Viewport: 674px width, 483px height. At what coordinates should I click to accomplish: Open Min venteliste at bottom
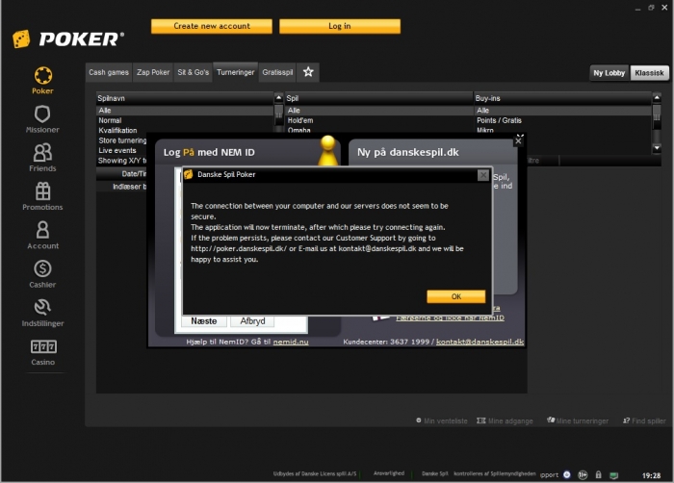(441, 420)
